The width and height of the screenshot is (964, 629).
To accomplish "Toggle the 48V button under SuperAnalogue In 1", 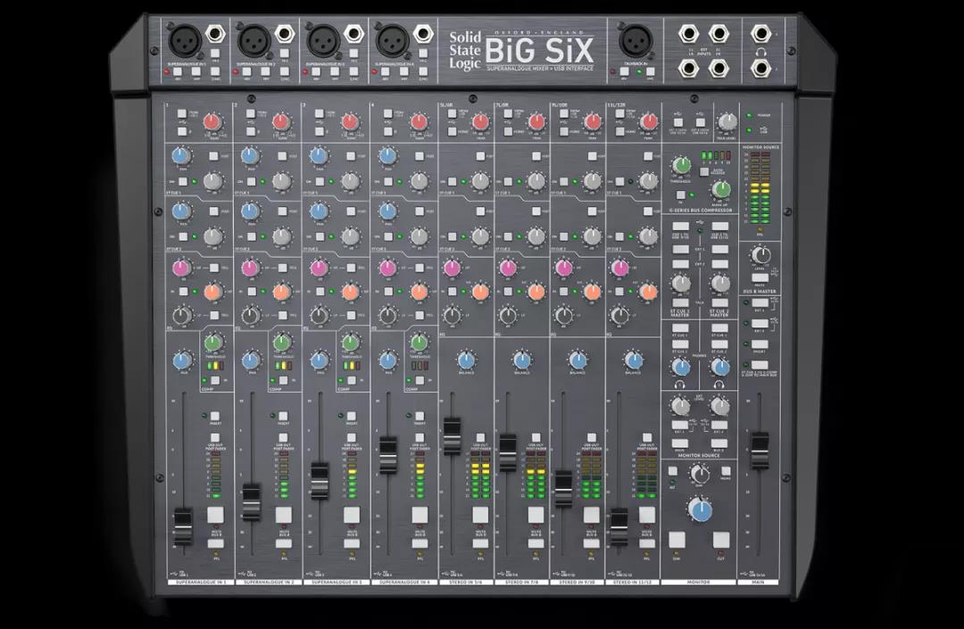I will pos(177,71).
